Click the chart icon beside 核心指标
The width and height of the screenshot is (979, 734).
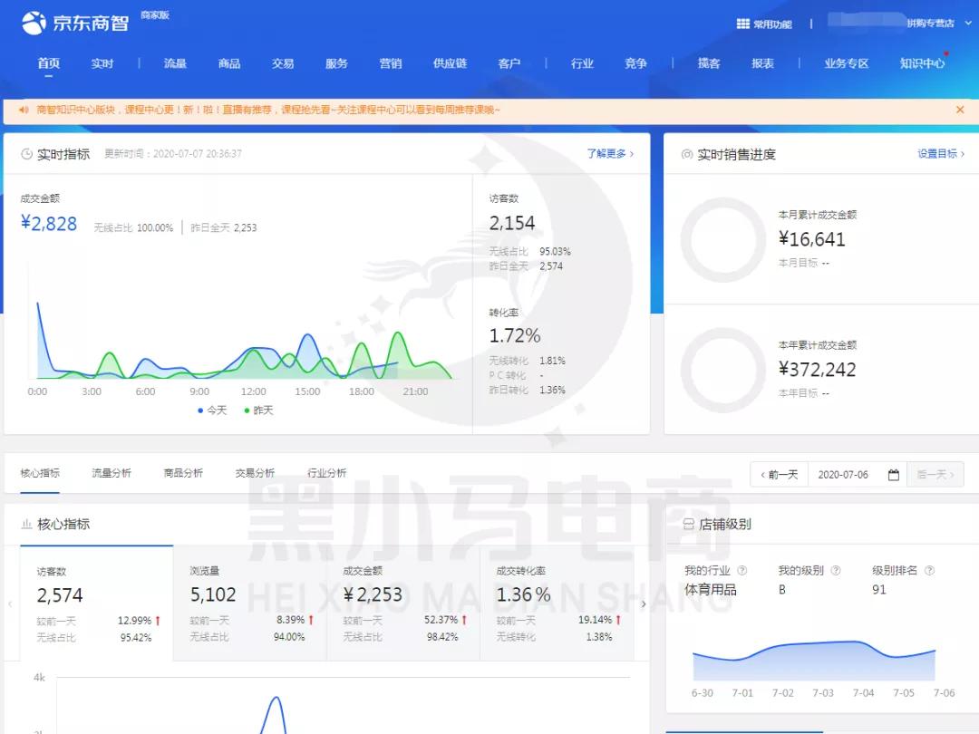[28, 524]
